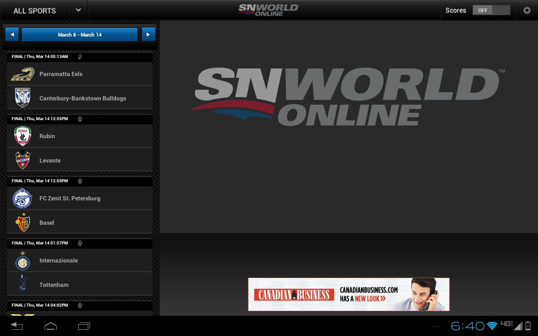Image resolution: width=538 pixels, height=336 pixels.
Task: Click the Internazionale club crest
Action: (x=23, y=260)
